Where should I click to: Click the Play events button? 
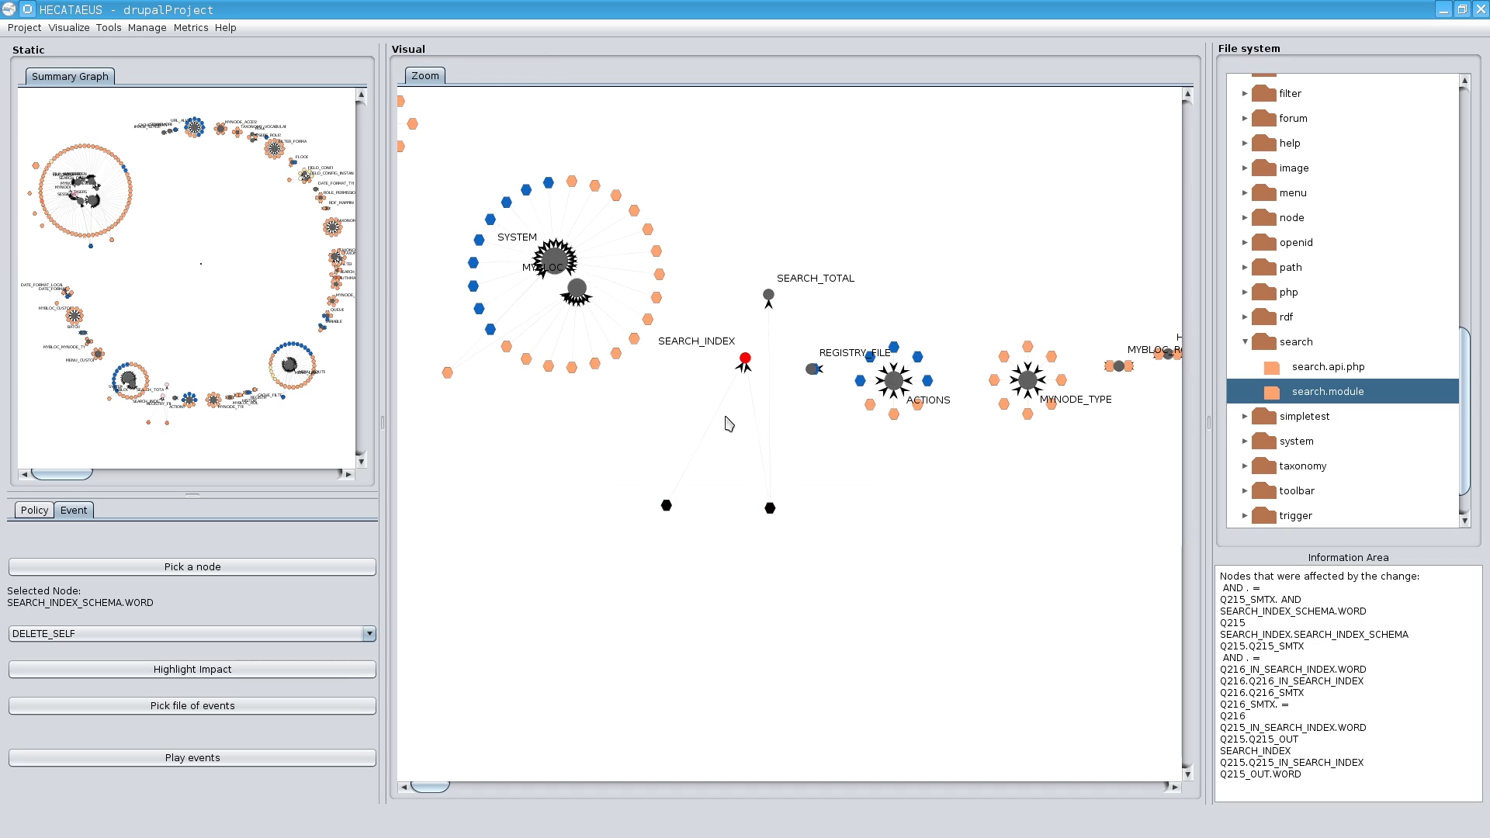point(192,758)
